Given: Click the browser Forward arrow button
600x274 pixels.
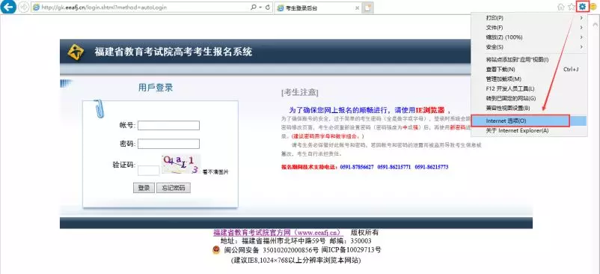Looking at the screenshot, I should pyautogui.click(x=23, y=7).
